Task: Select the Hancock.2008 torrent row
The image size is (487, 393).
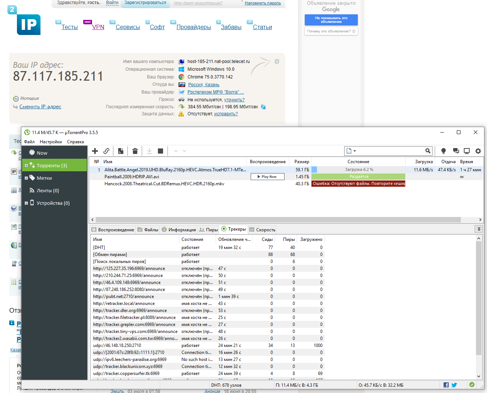Action: [286, 184]
